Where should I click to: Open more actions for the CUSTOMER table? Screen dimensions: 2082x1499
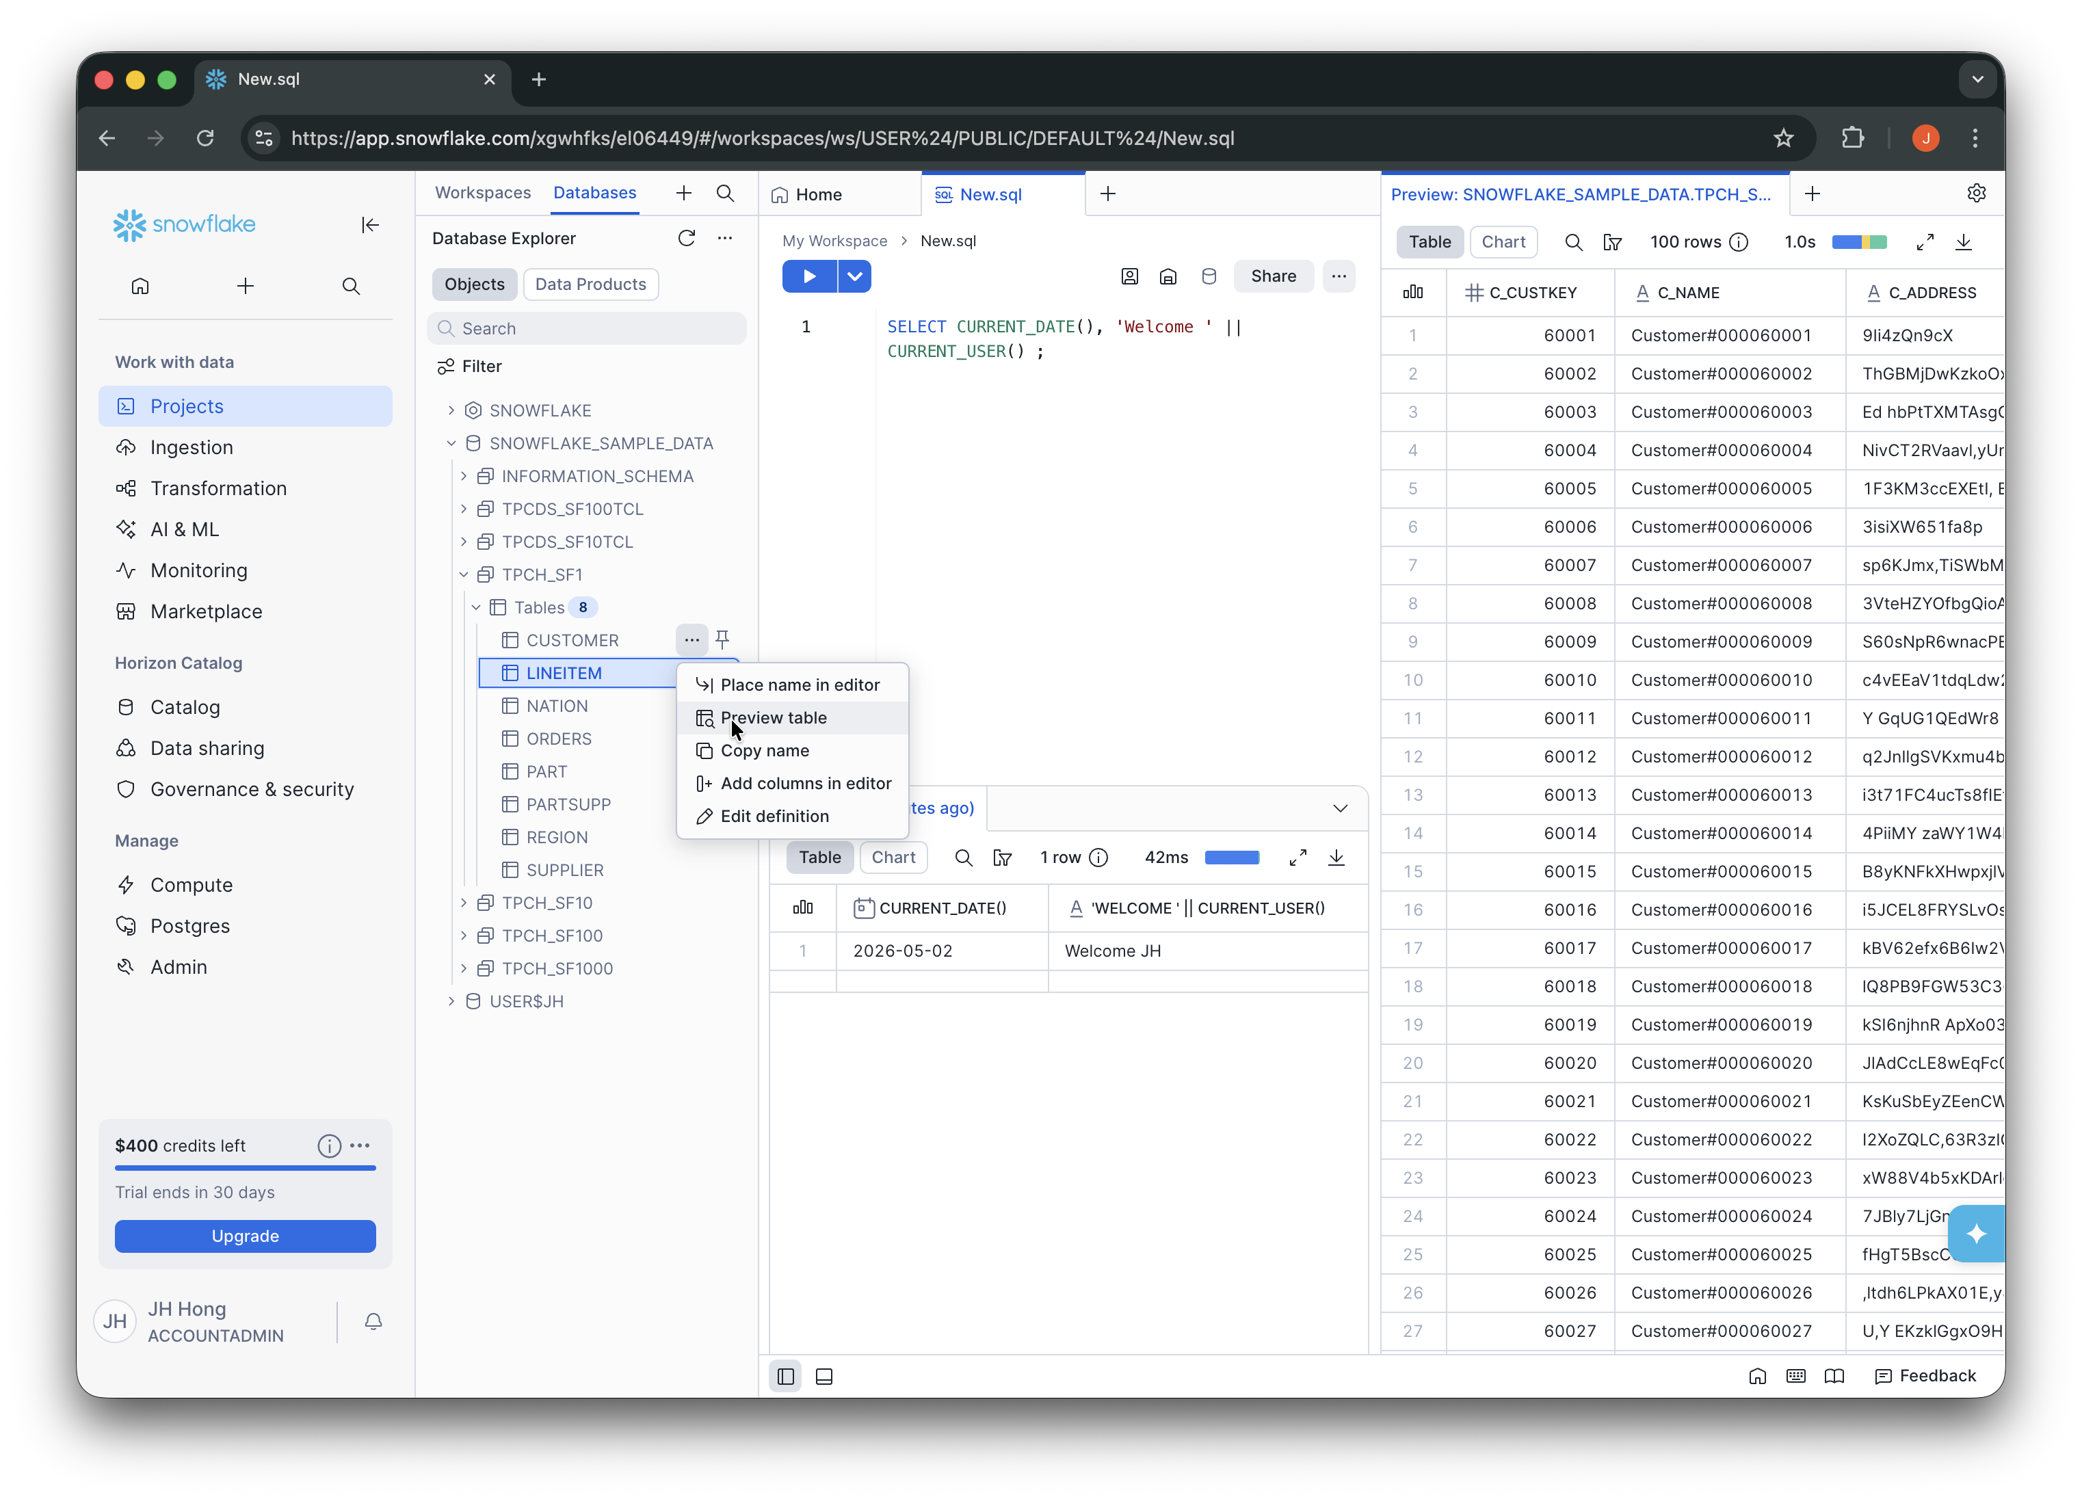click(692, 639)
